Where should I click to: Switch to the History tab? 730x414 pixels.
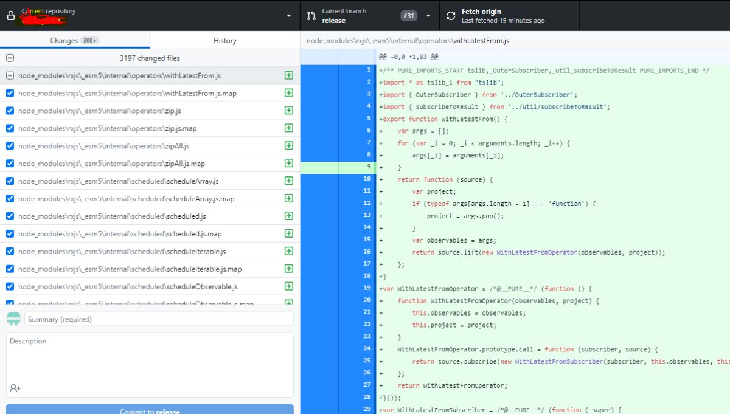[x=224, y=40]
